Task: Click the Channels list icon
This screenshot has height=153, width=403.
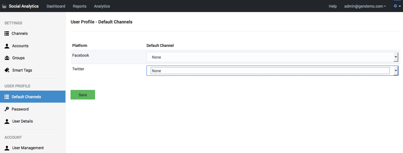Action: (6, 33)
